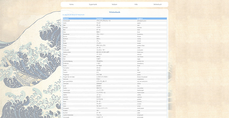Select the German word 'Eier'
The height and width of the screenshot is (118, 229).
click(64, 59)
